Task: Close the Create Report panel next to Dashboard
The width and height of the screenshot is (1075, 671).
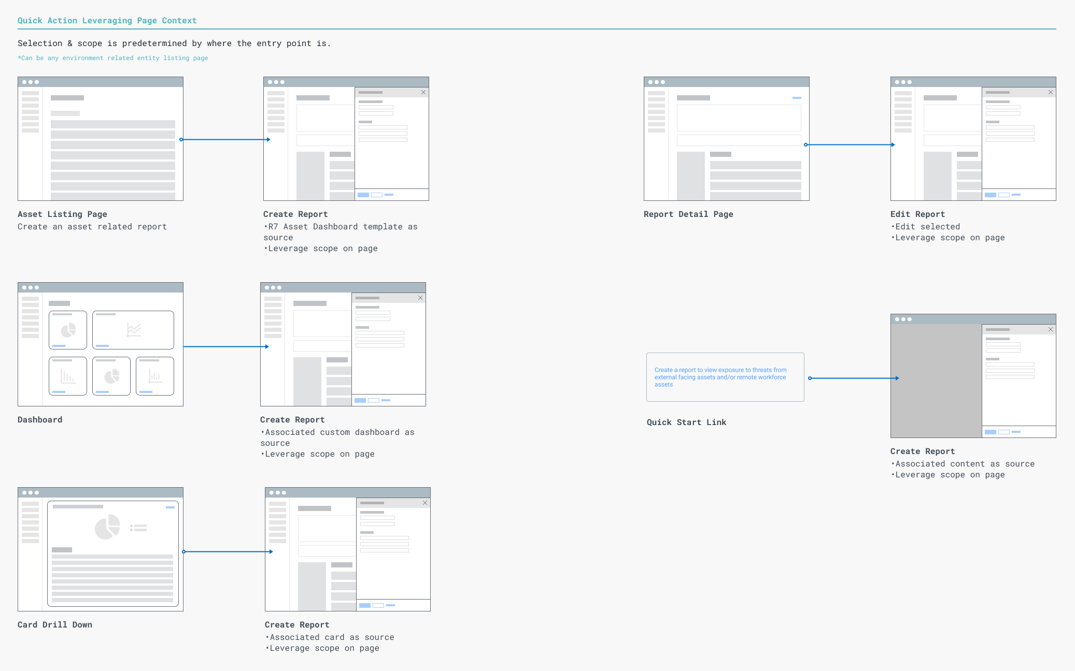Action: tap(420, 298)
